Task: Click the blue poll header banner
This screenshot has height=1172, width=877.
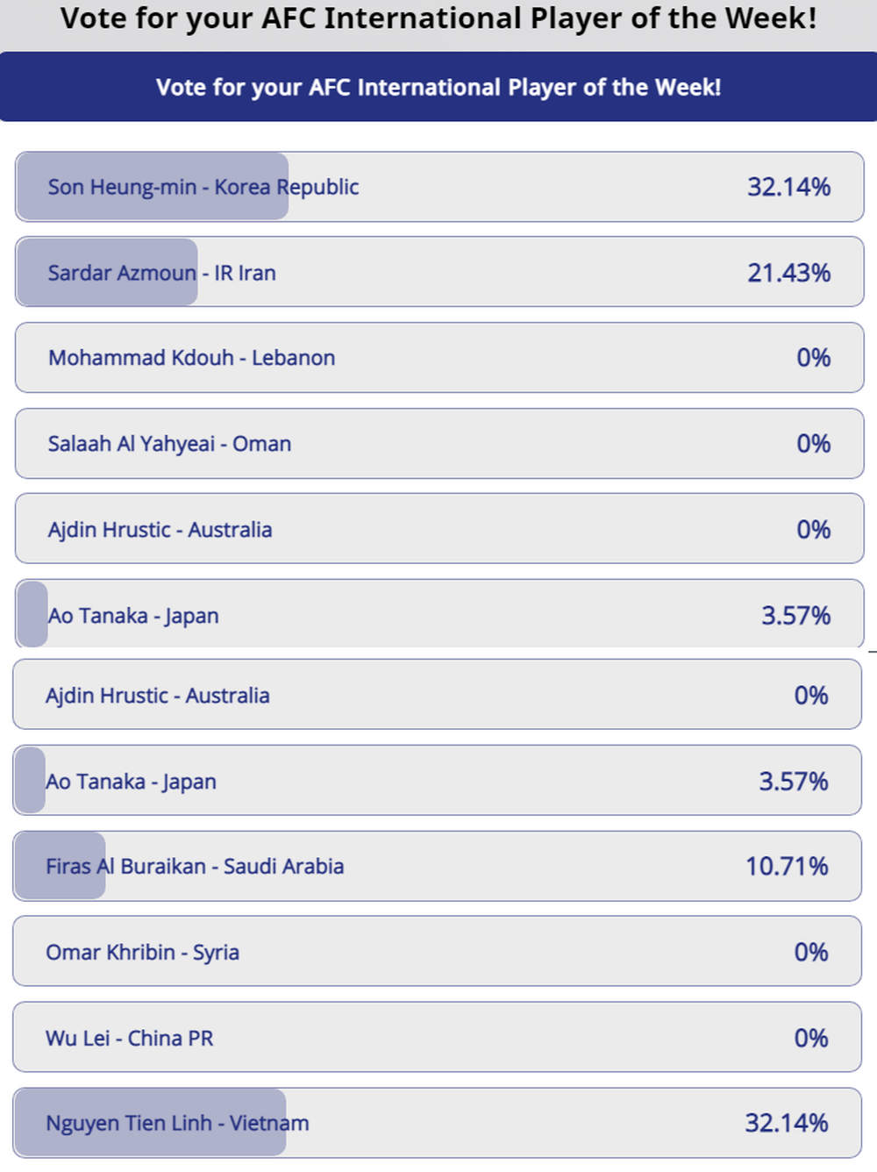Action: (438, 87)
